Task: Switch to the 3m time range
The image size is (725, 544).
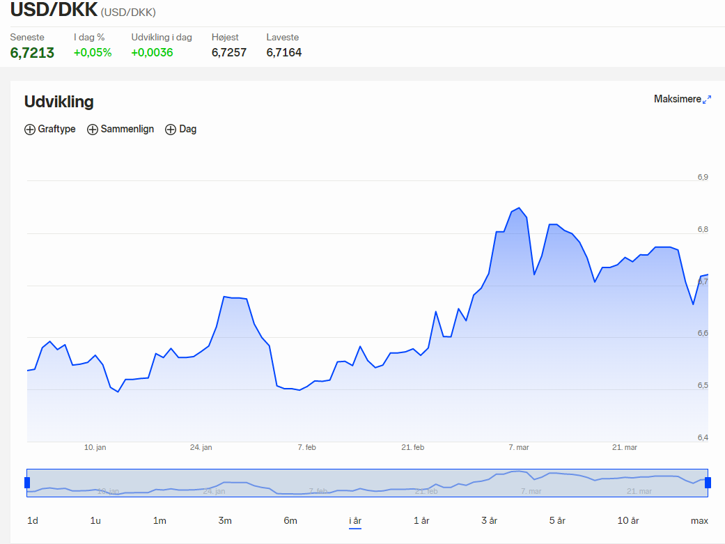Action: 225,520
